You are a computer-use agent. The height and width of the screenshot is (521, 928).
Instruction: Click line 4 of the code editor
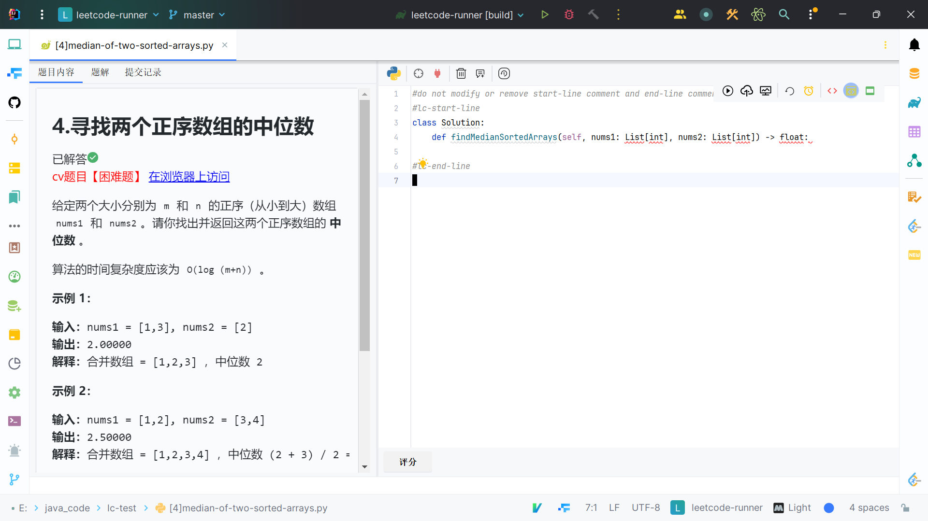click(655, 137)
